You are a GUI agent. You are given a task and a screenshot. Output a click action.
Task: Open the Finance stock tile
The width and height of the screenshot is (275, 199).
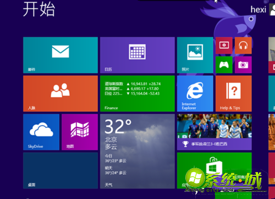[137, 93]
